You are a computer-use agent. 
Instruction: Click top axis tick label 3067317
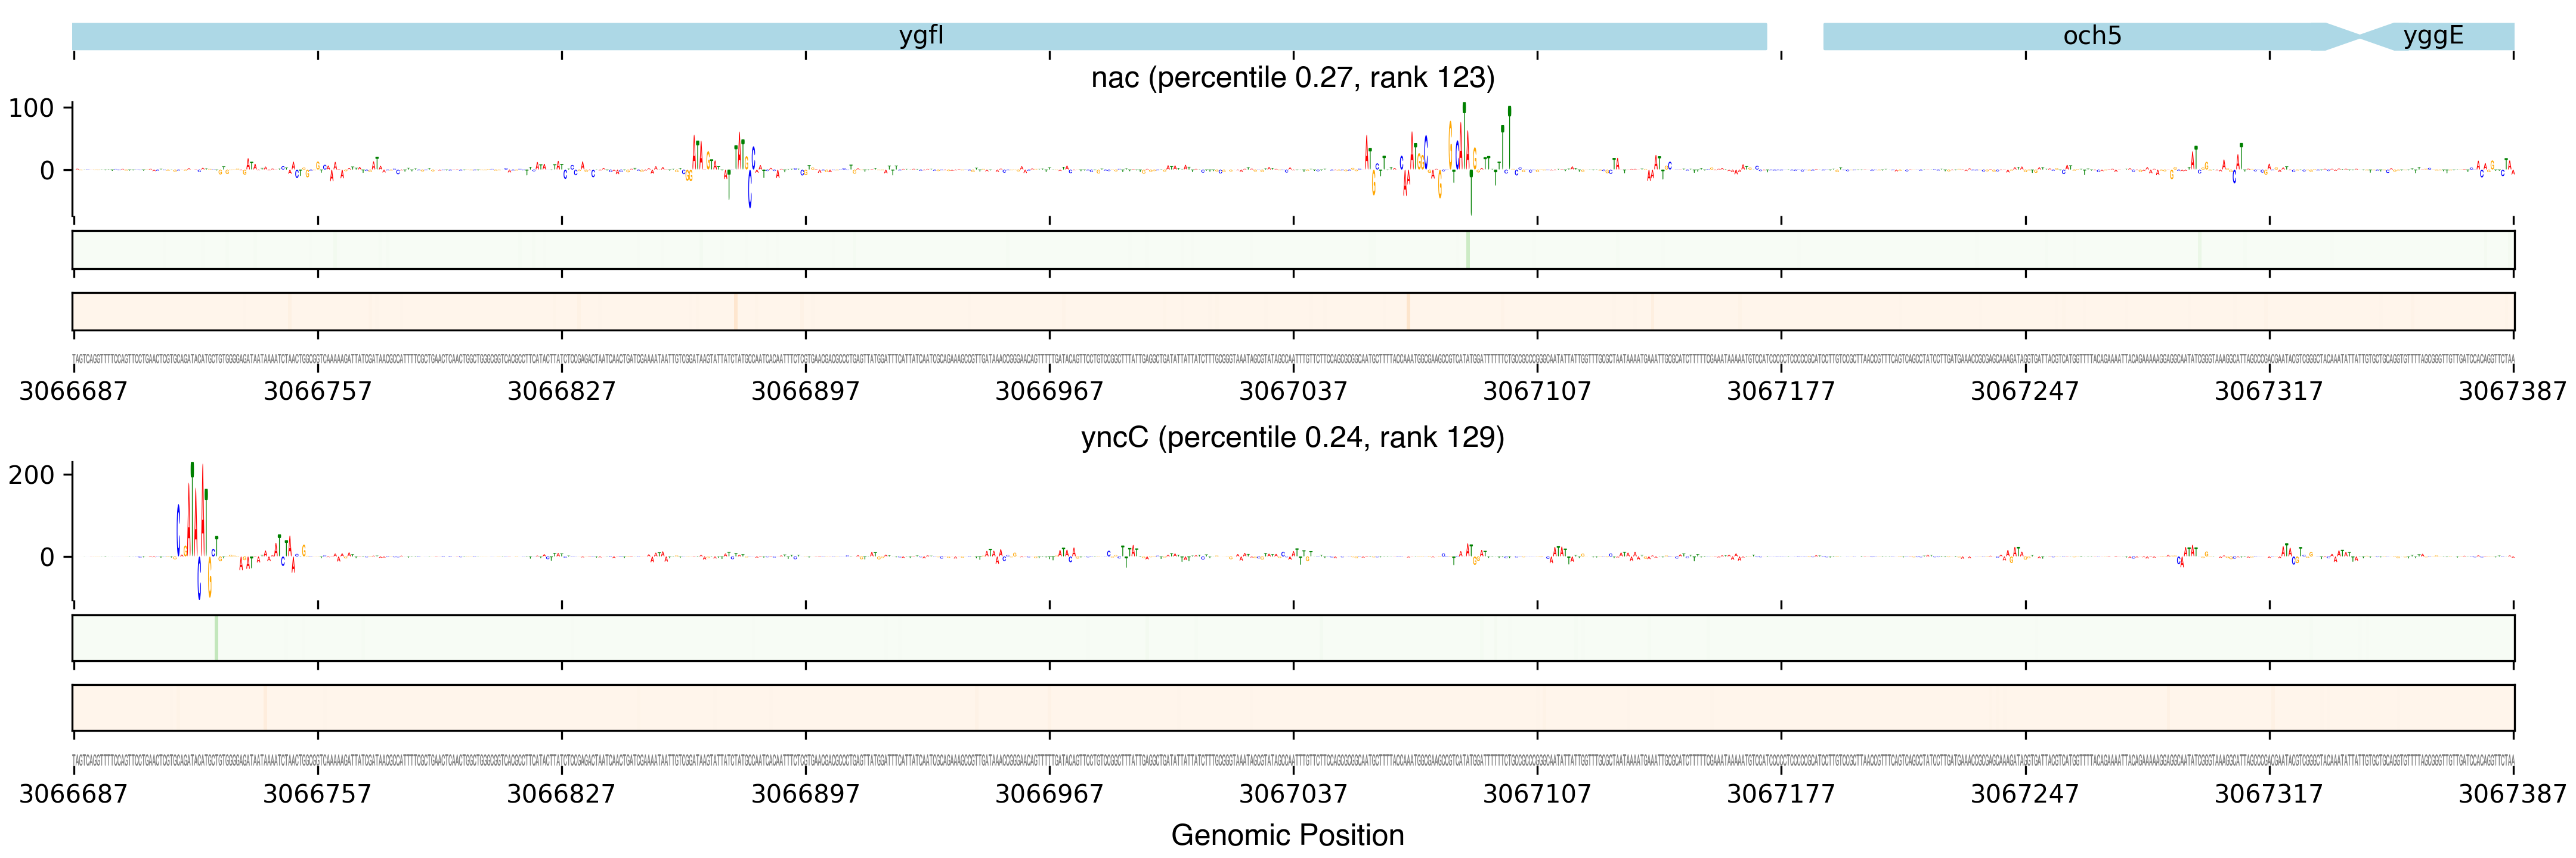2268,391
